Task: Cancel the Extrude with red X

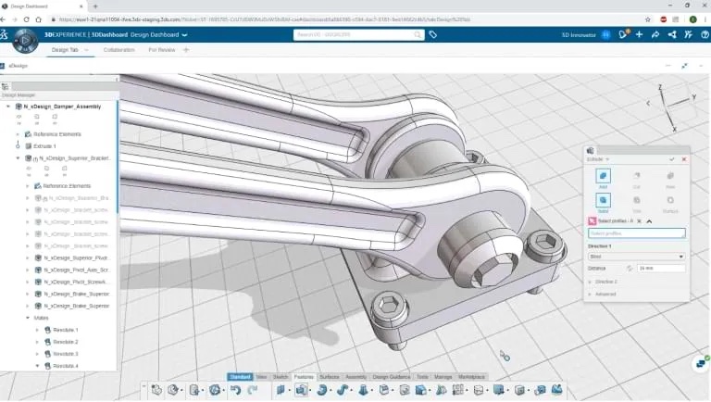Action: click(x=684, y=159)
